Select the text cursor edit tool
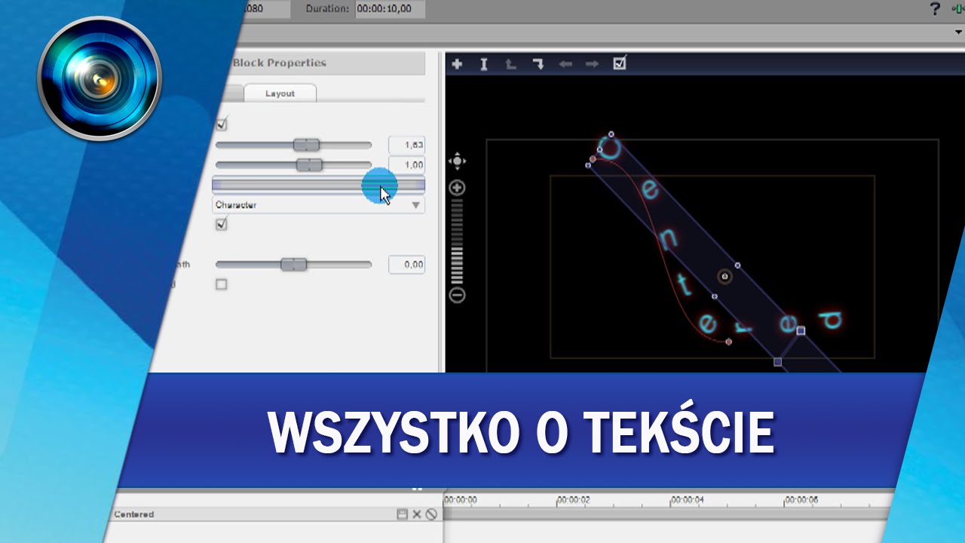Viewport: 965px width, 543px height. pos(484,64)
